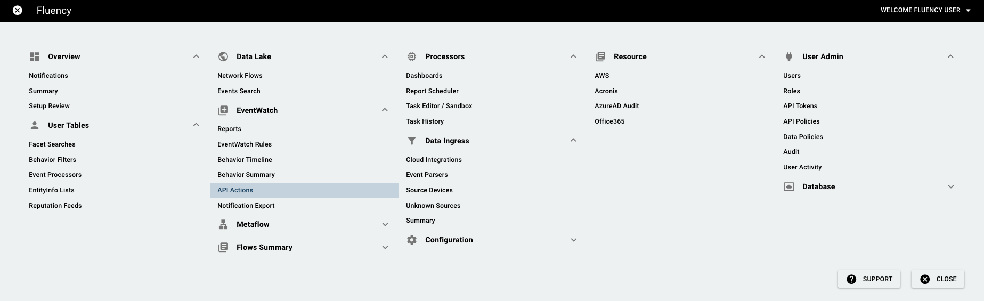Viewport: 984px width, 301px height.
Task: Select Cloud Integrations under Data Ingress
Action: tap(434, 160)
